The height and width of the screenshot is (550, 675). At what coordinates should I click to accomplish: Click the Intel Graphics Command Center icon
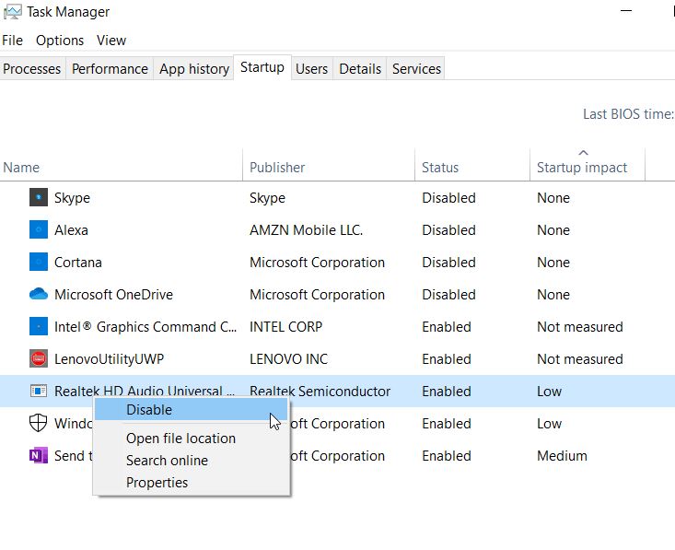coord(39,326)
